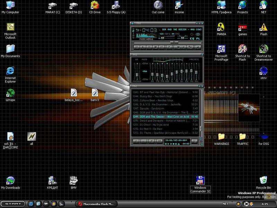Click the Winamp balance slider

point(182,38)
